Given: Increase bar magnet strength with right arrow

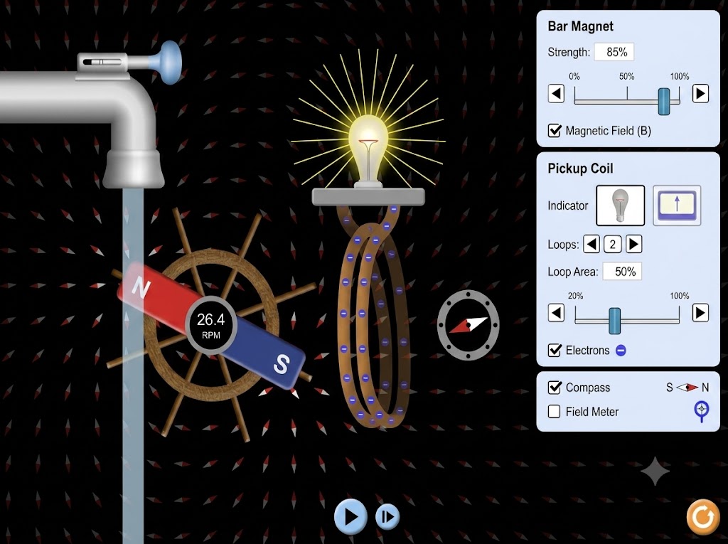Looking at the screenshot, I should click(x=700, y=93).
